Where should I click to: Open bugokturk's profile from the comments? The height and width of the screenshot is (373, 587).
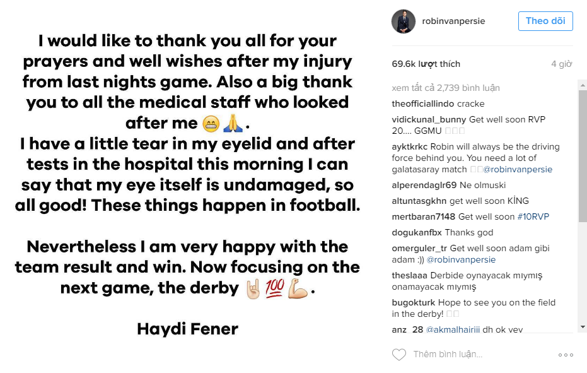pyautogui.click(x=414, y=302)
